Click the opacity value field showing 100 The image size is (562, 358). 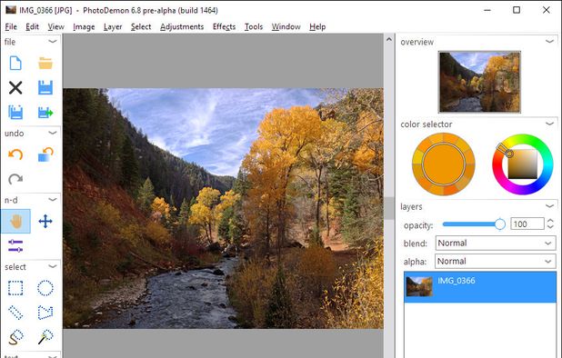[527, 224]
